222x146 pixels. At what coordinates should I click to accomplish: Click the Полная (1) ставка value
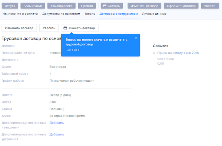click(x=57, y=109)
